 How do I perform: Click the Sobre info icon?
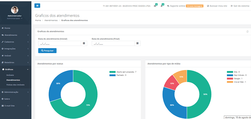2,99
